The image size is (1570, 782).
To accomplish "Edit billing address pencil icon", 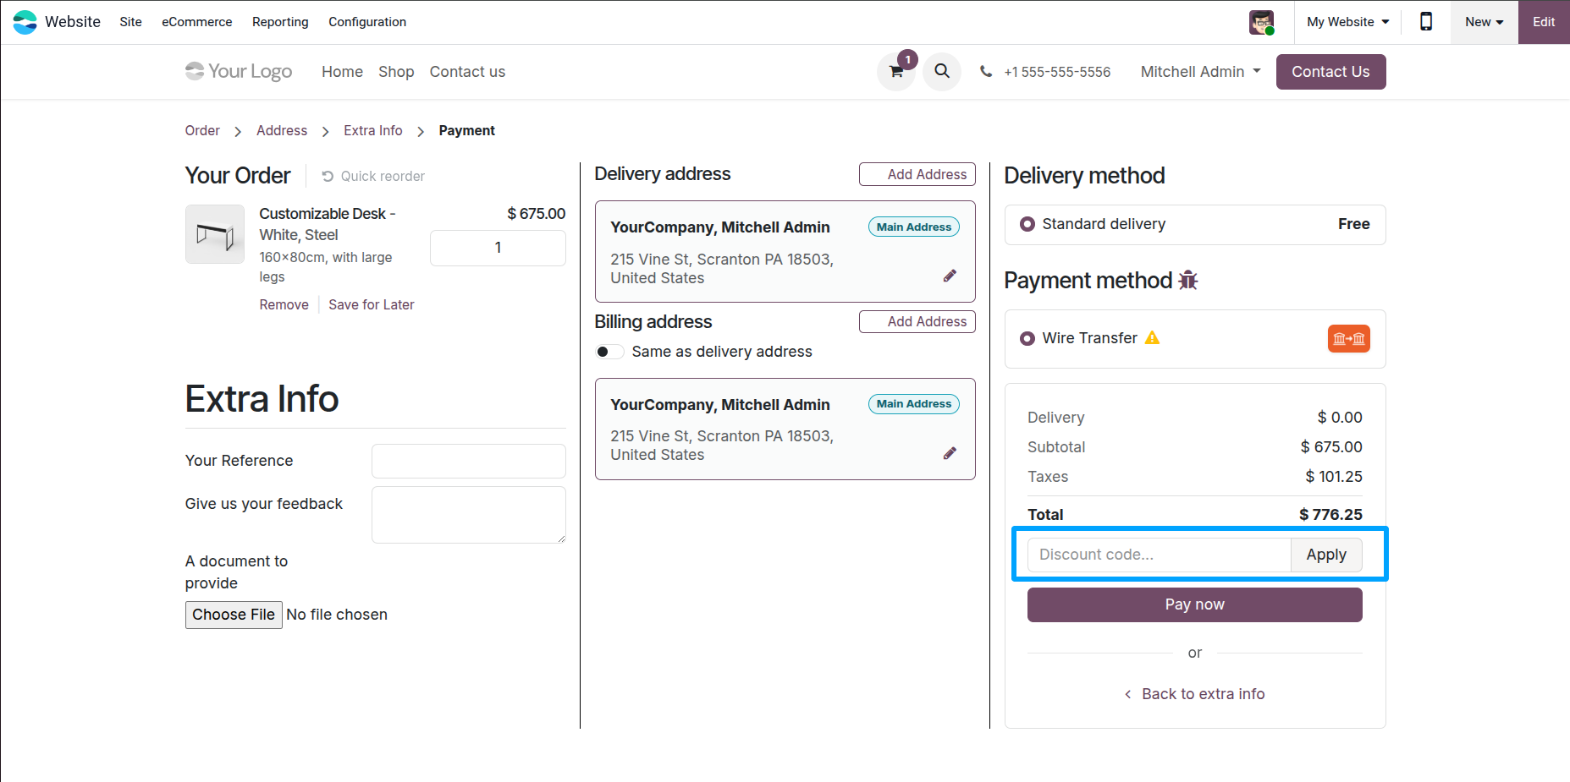I will point(950,453).
